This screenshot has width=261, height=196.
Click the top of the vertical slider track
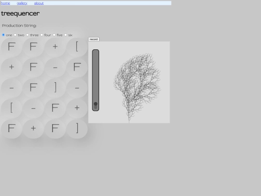click(96, 52)
